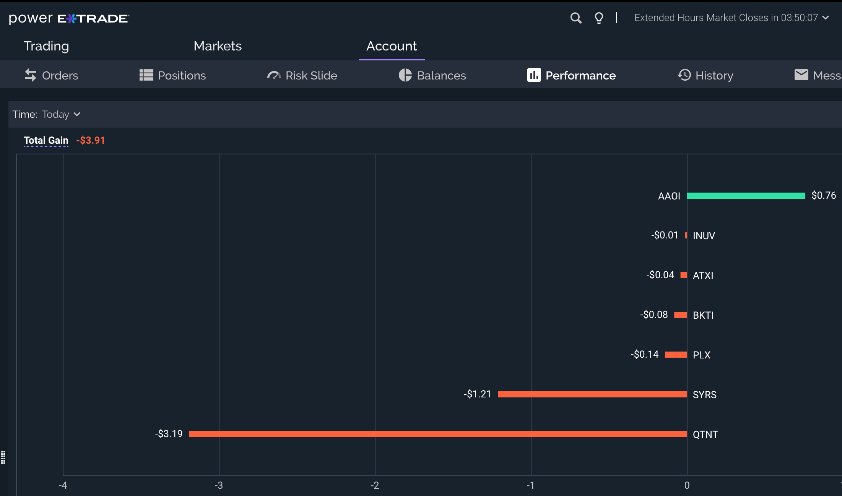This screenshot has width=842, height=496.
Task: Click the Total Gain underlined label
Action: click(x=46, y=140)
